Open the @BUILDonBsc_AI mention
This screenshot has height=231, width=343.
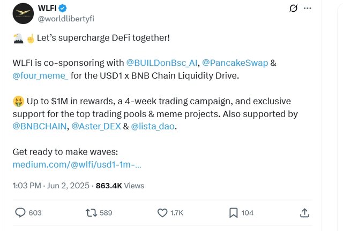point(162,63)
